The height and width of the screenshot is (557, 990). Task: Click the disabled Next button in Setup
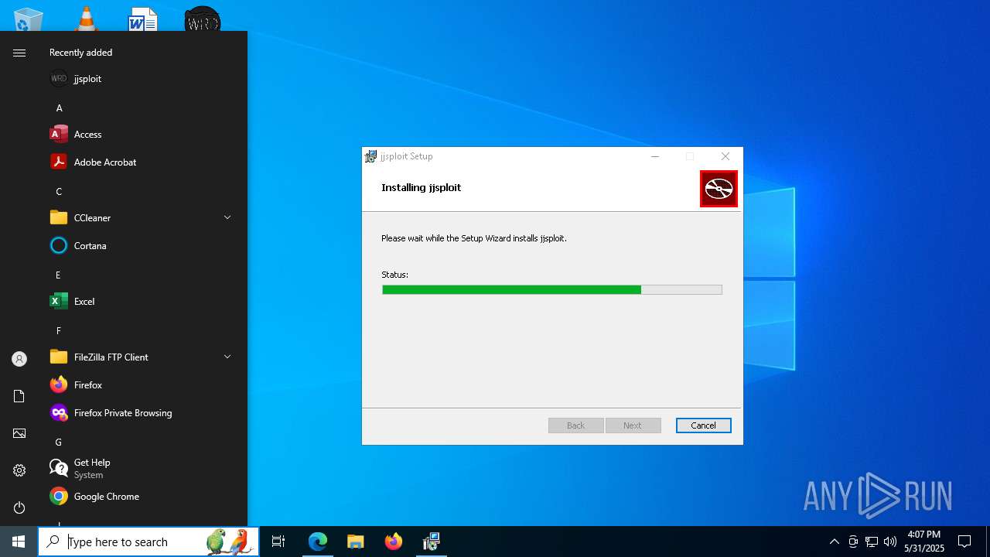pyautogui.click(x=633, y=425)
